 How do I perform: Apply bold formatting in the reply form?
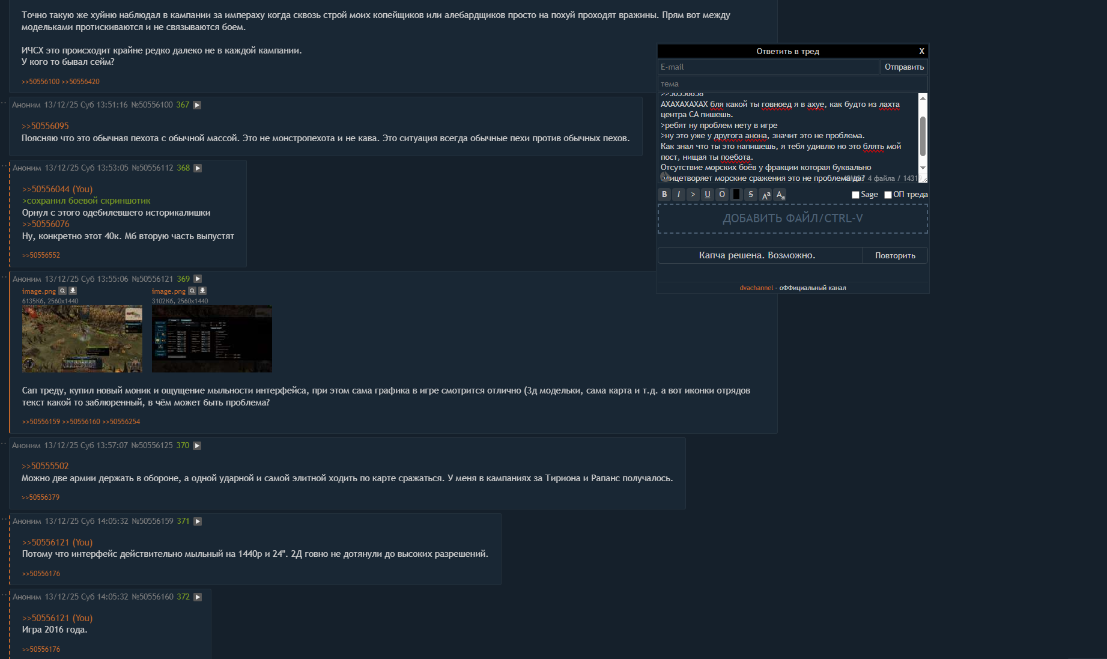point(664,194)
